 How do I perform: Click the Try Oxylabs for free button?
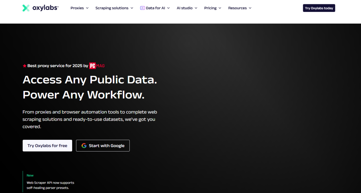[47, 146]
